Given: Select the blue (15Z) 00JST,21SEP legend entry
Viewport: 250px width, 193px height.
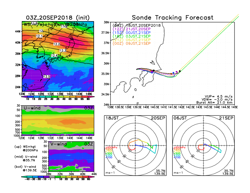Looking at the screenshot, I should click(x=132, y=33).
